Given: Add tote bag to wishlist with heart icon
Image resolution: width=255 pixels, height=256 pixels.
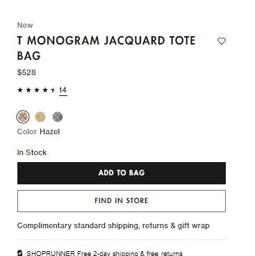Looking at the screenshot, I should [222, 41].
